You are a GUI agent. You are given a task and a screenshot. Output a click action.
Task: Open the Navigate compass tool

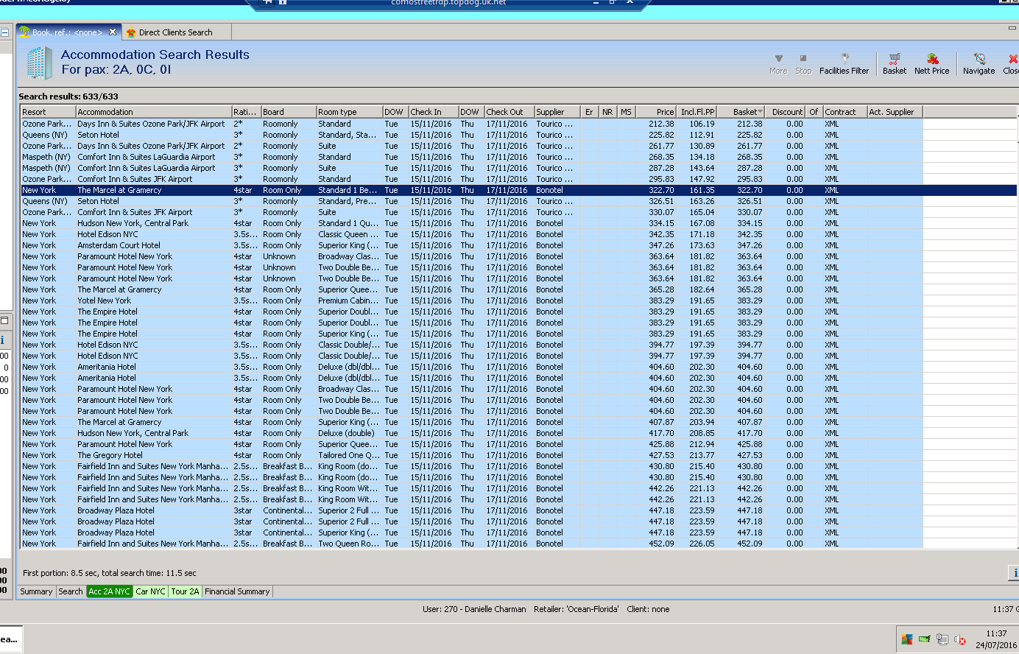(979, 63)
